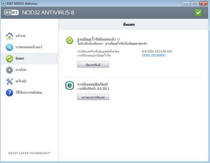Click the ESET logo in header
Image resolution: width=210 pixels, height=163 pixels.
pos(11,13)
